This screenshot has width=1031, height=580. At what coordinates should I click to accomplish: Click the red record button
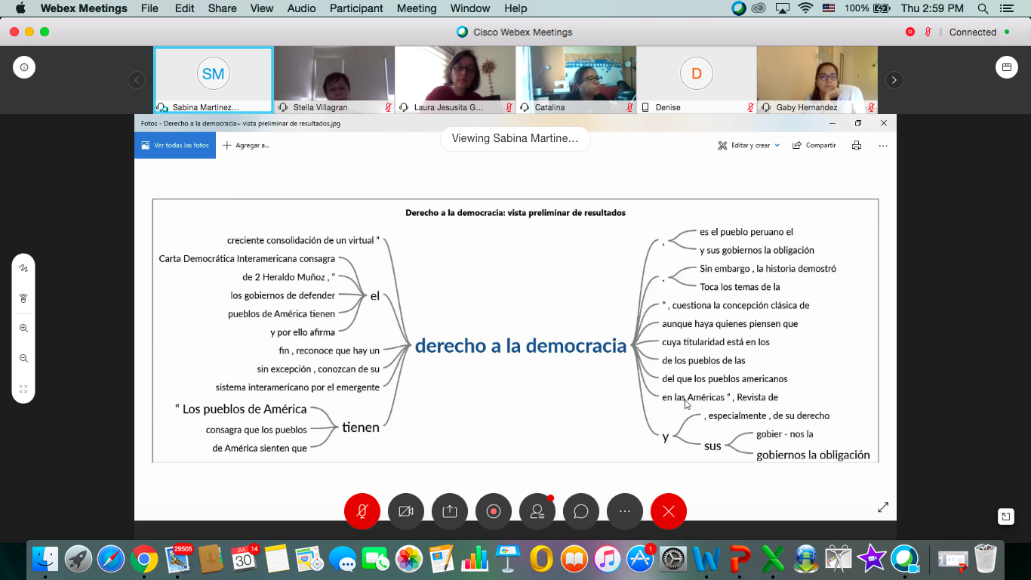point(494,511)
